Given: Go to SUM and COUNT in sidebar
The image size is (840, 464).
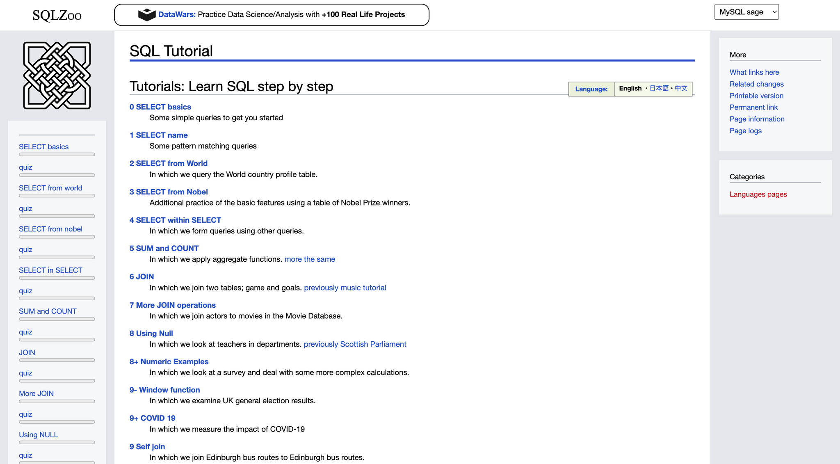Looking at the screenshot, I should [x=48, y=311].
